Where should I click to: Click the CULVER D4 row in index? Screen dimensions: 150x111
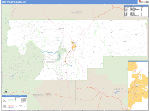click(x=136, y=12)
